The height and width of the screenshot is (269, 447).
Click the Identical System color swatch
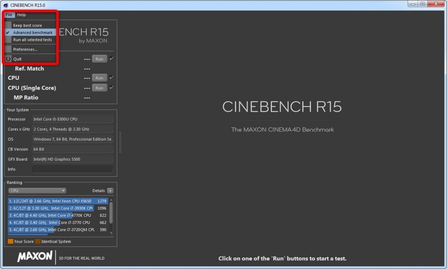pyautogui.click(x=38, y=242)
